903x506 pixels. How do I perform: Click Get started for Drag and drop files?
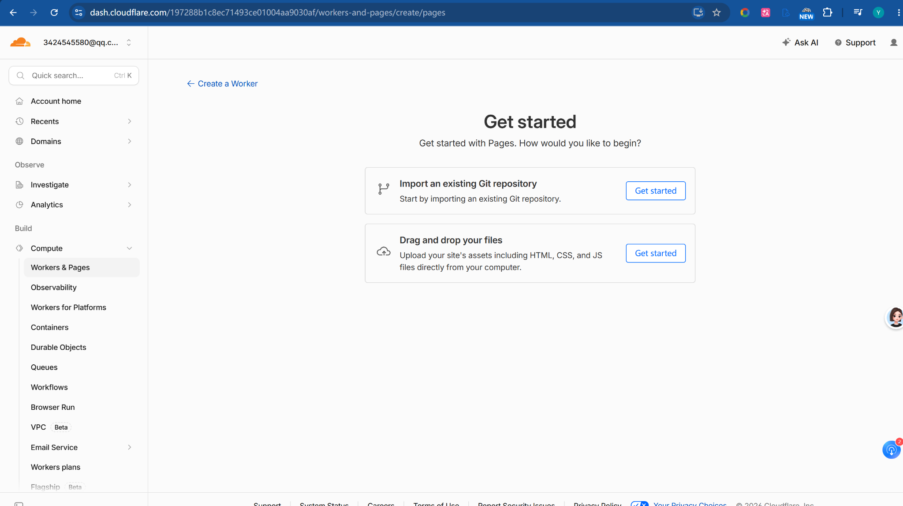656,253
